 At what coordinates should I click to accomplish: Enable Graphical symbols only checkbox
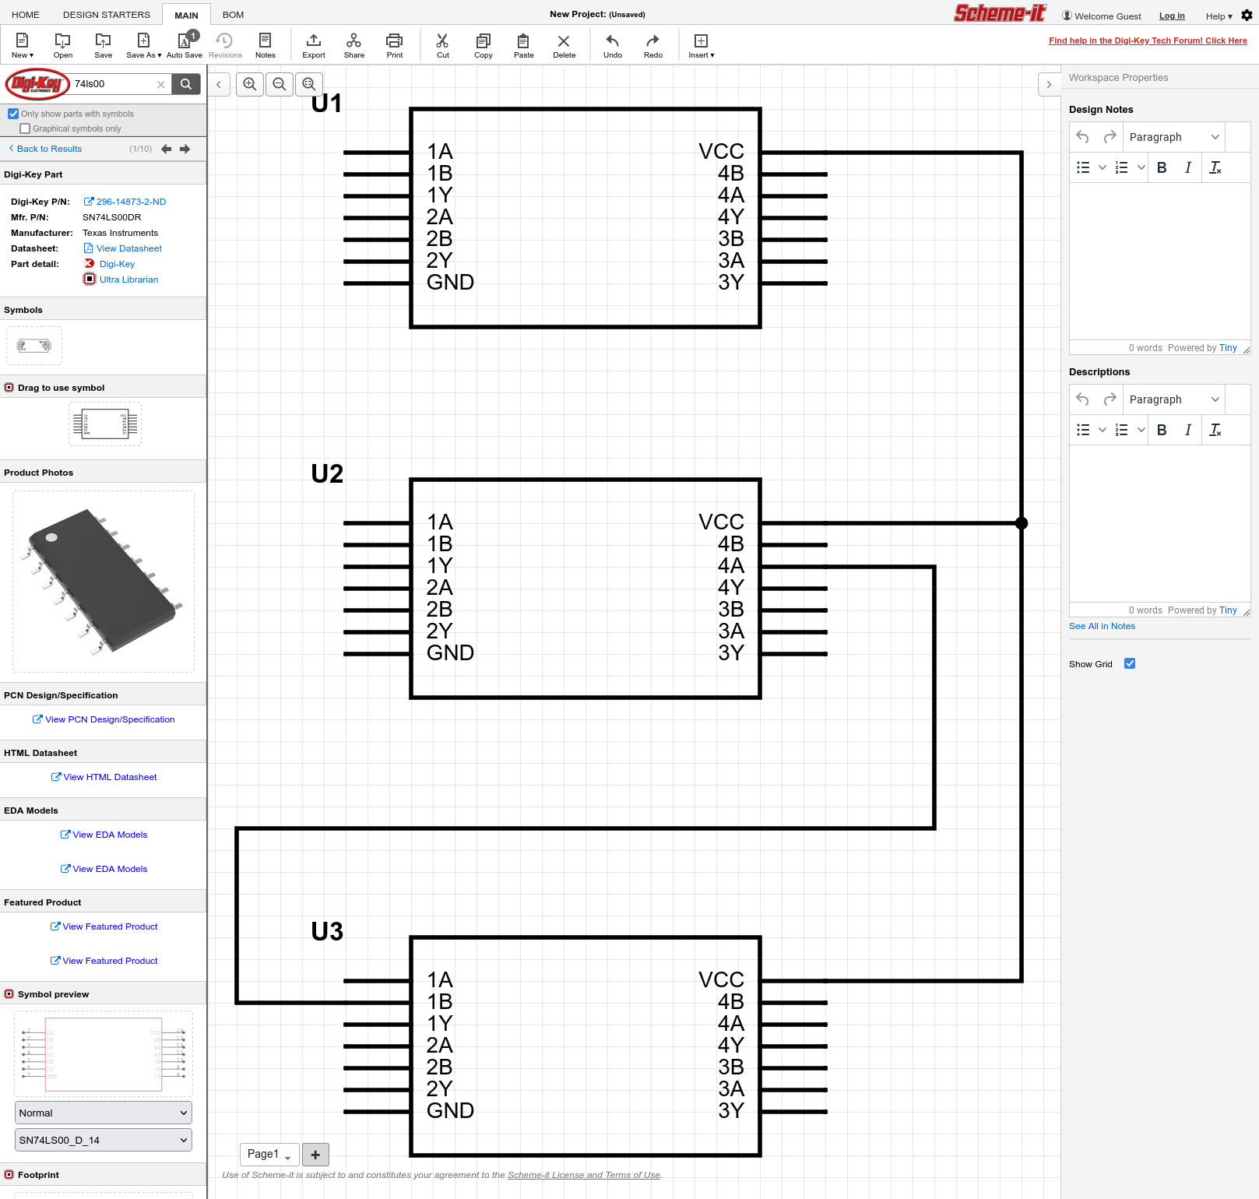click(x=25, y=128)
